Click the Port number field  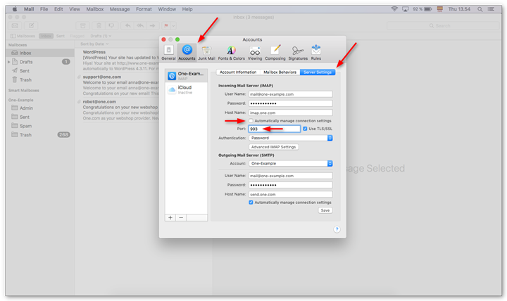click(275, 129)
